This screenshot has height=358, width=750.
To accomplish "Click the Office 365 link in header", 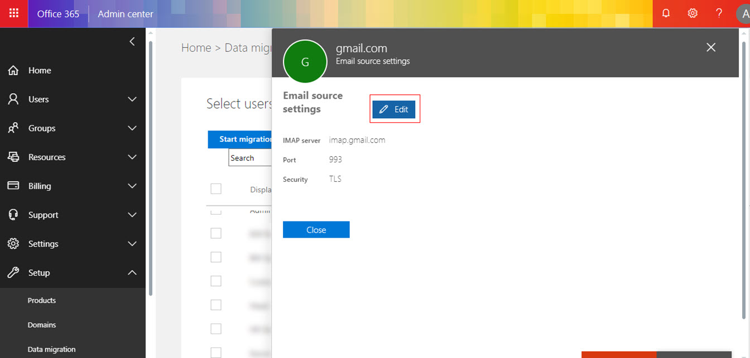I will pyautogui.click(x=58, y=14).
